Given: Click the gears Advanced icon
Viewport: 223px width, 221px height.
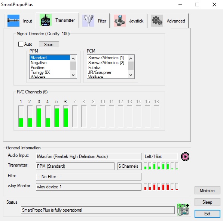Looking at the screenshot, I should tap(157, 21).
